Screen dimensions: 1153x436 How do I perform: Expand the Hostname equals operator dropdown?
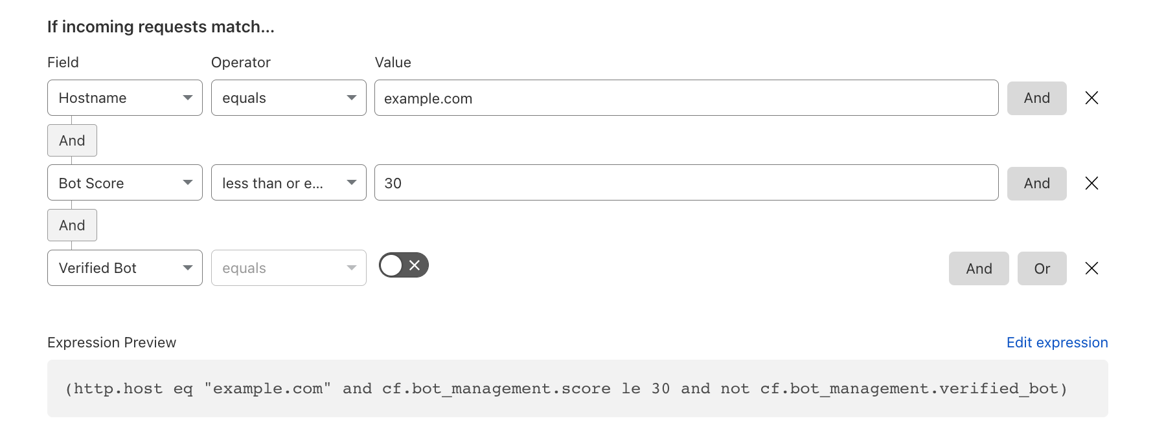(289, 98)
